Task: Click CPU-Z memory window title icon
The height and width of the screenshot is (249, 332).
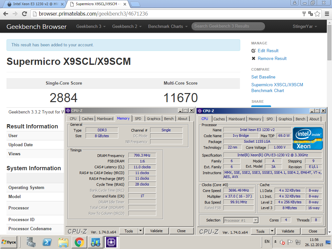Action: (x=68, y=111)
